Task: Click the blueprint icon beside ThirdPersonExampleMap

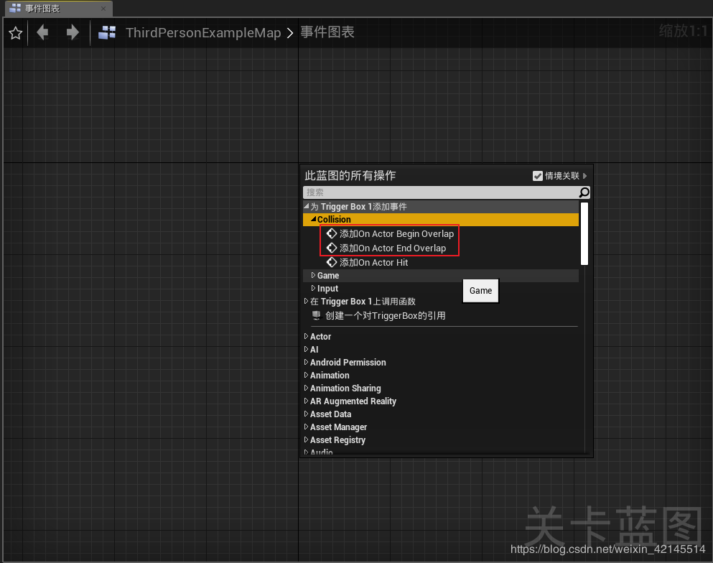Action: [107, 33]
